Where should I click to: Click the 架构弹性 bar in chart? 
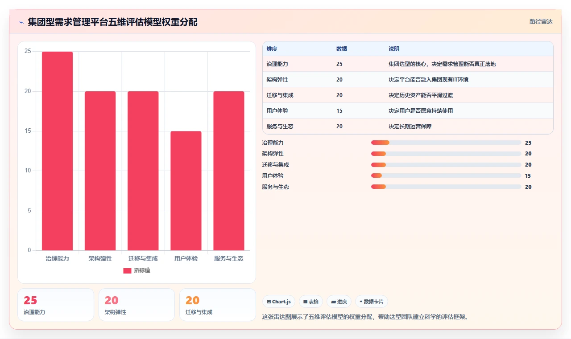100,171
